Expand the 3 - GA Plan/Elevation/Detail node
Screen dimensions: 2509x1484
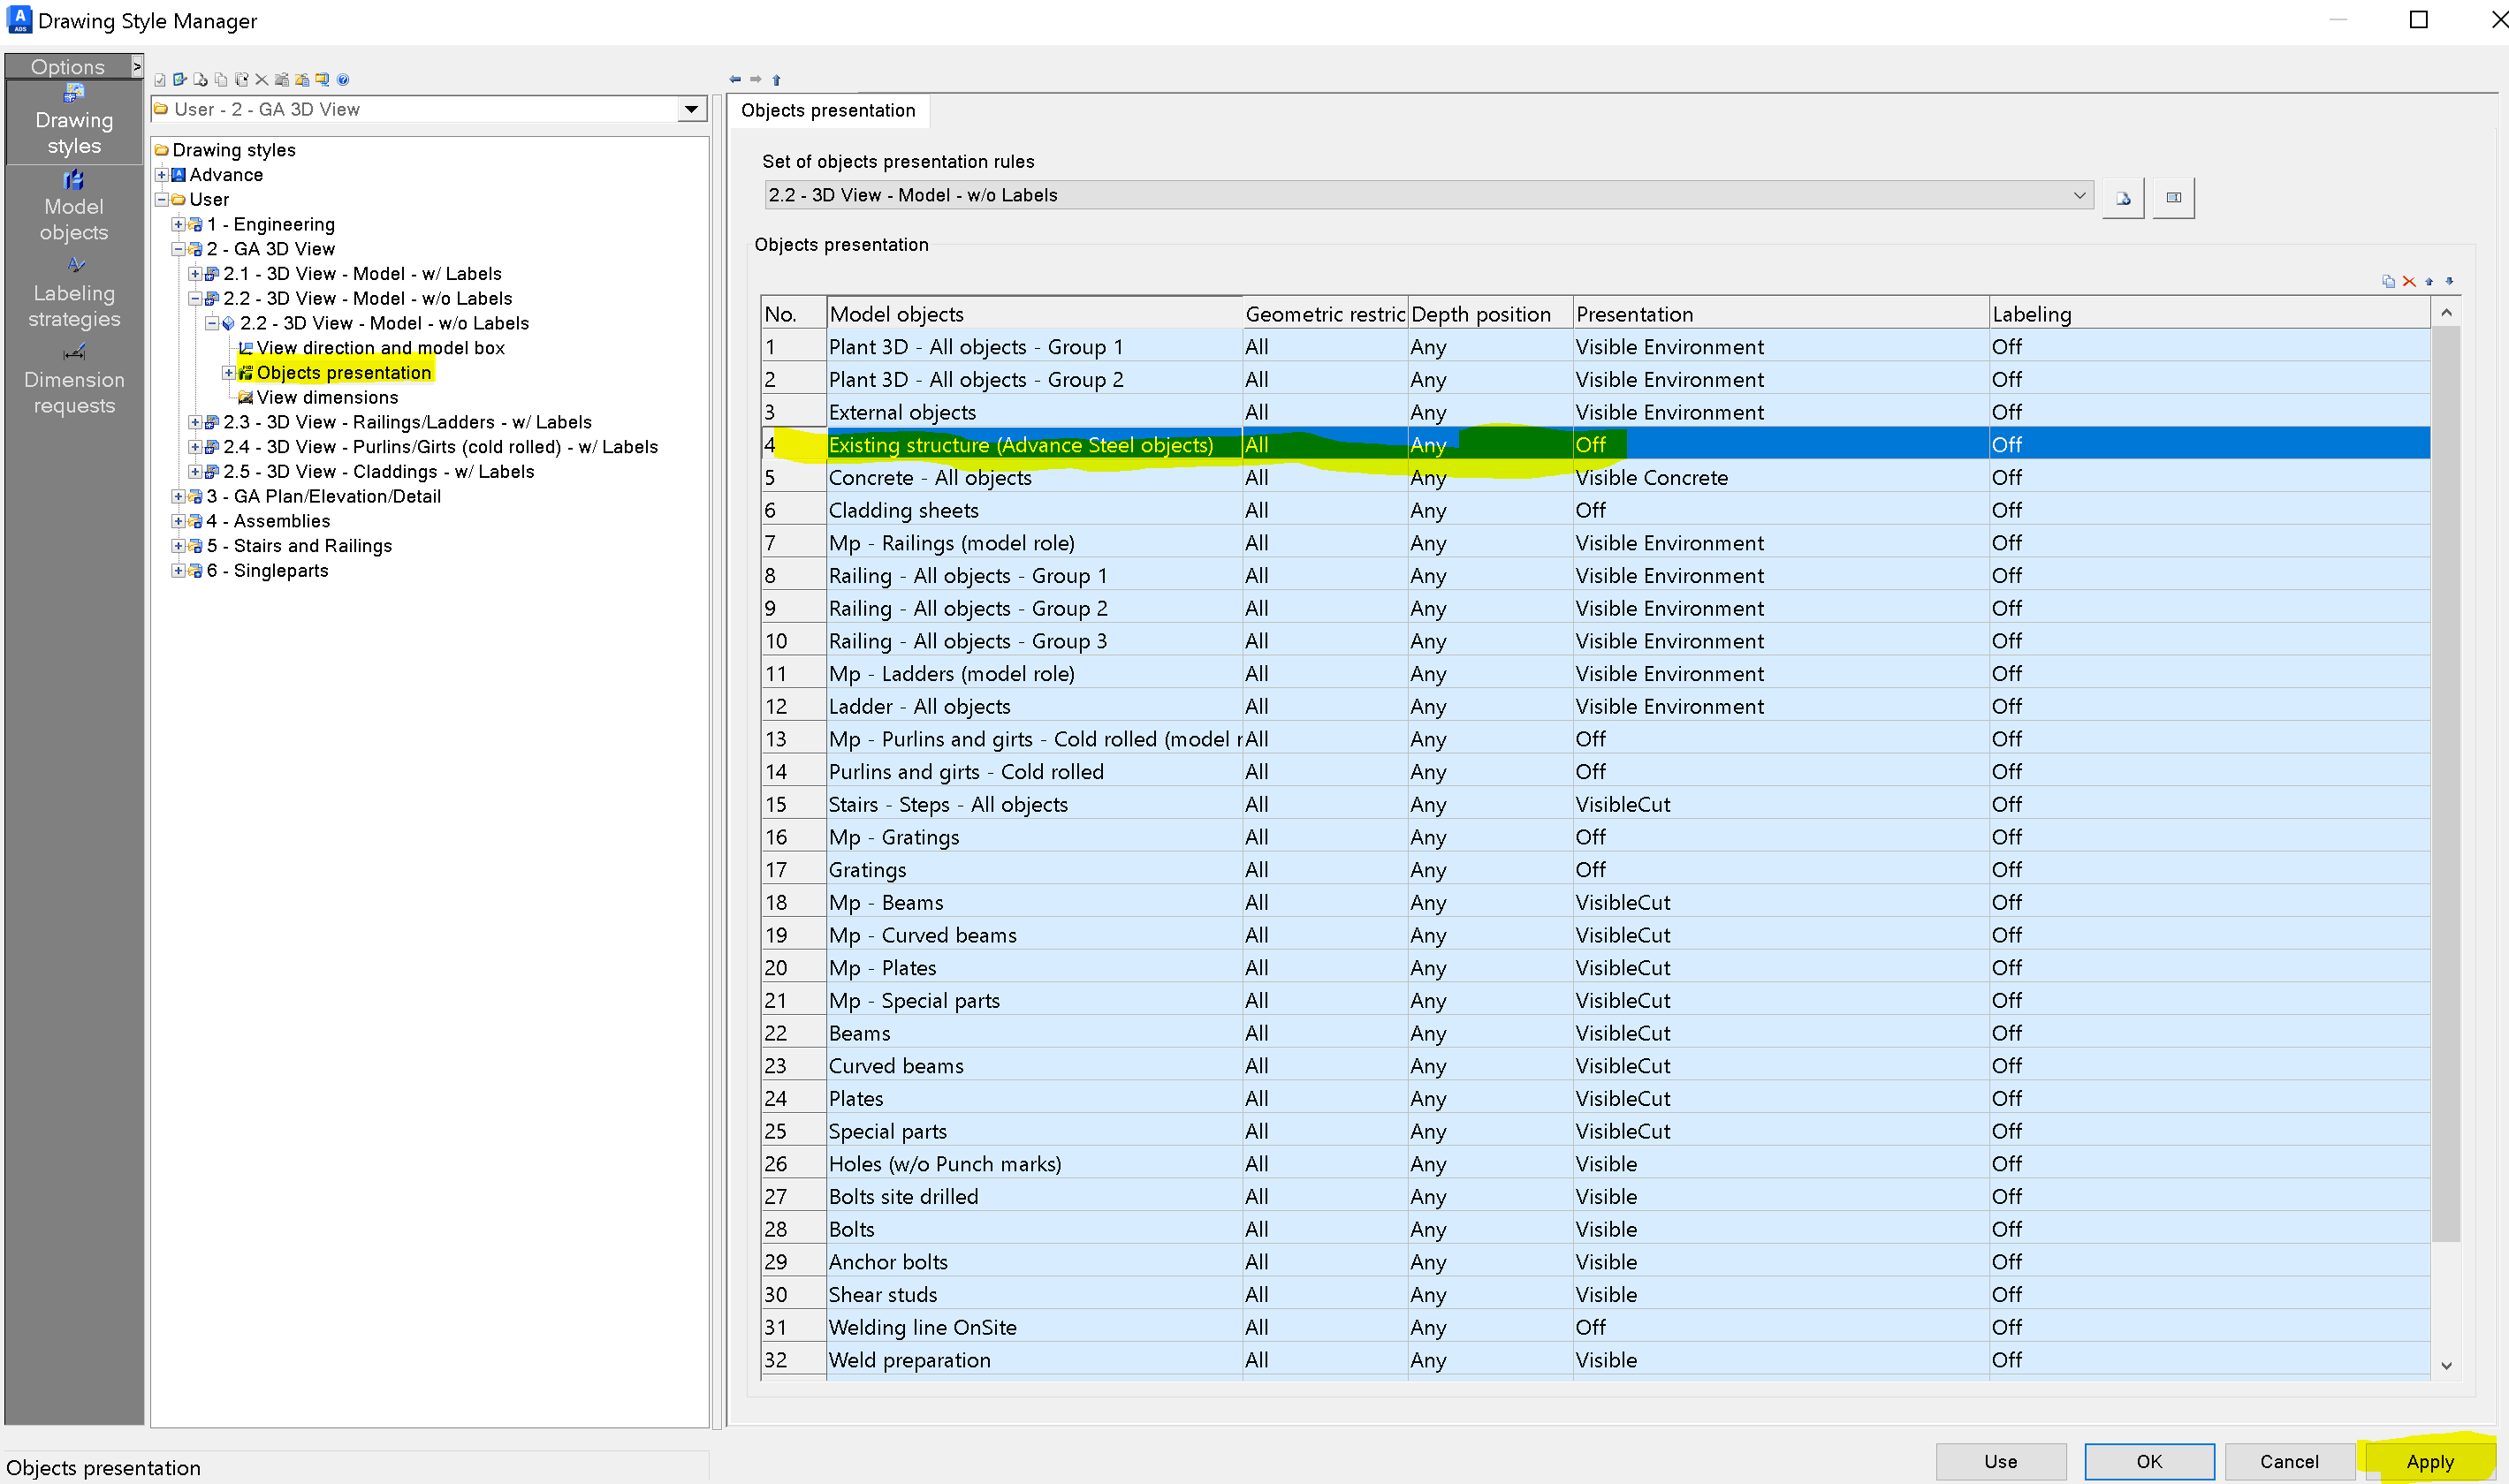[178, 496]
